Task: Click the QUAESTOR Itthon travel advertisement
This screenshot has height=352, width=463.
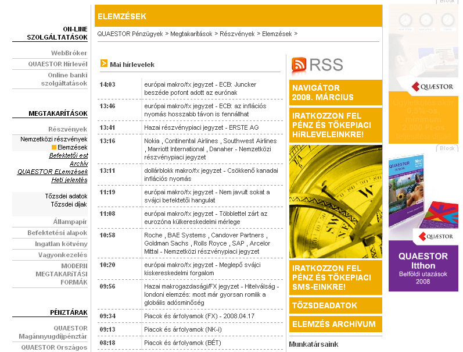Action: tap(423, 222)
